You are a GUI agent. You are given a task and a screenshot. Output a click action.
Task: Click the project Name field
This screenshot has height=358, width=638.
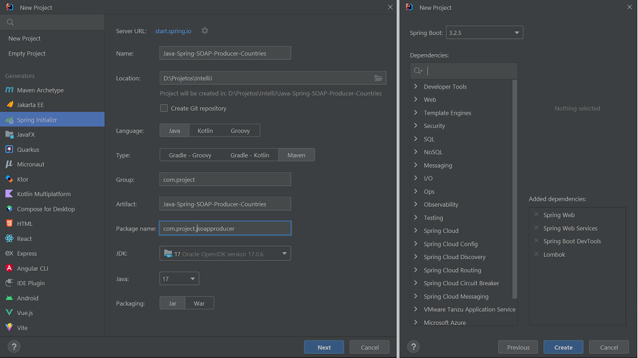click(225, 53)
